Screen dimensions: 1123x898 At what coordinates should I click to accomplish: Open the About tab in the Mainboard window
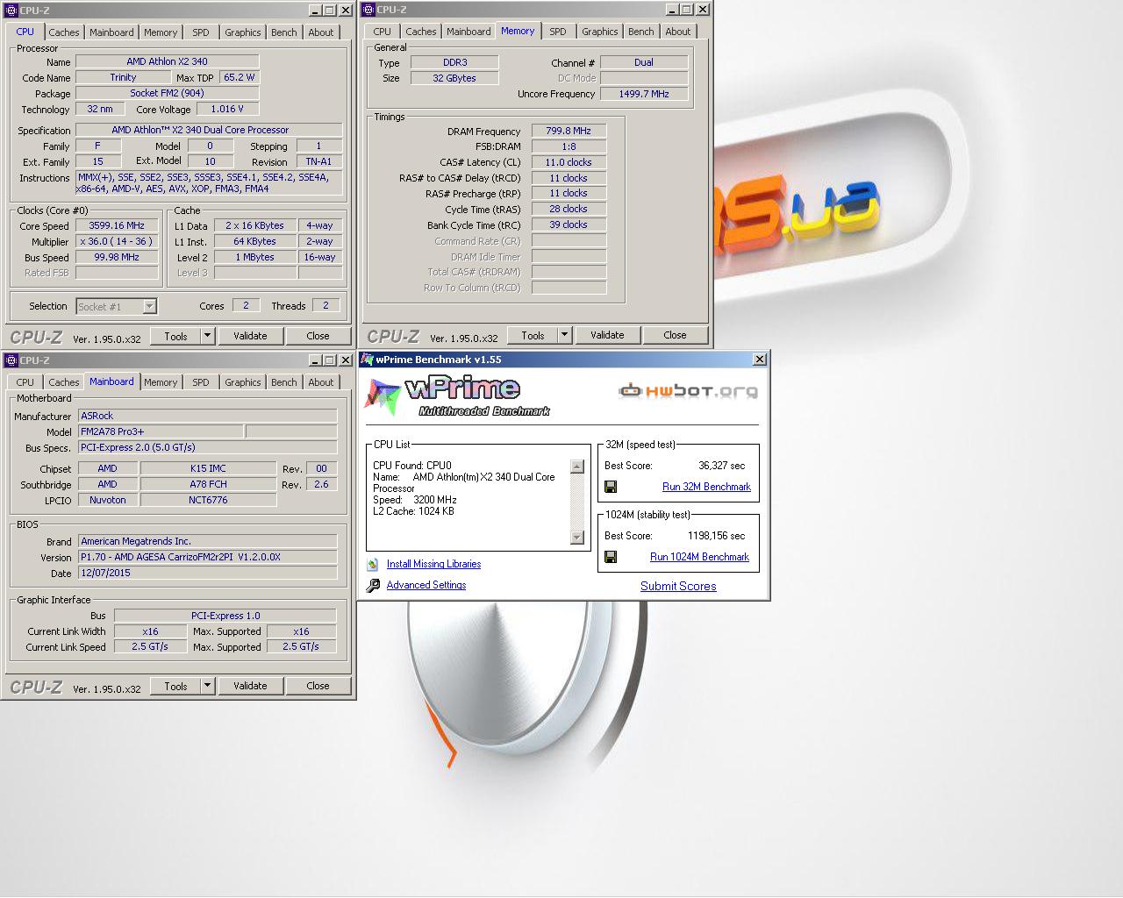[321, 382]
